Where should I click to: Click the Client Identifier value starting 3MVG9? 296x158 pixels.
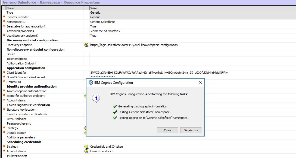click(159, 73)
